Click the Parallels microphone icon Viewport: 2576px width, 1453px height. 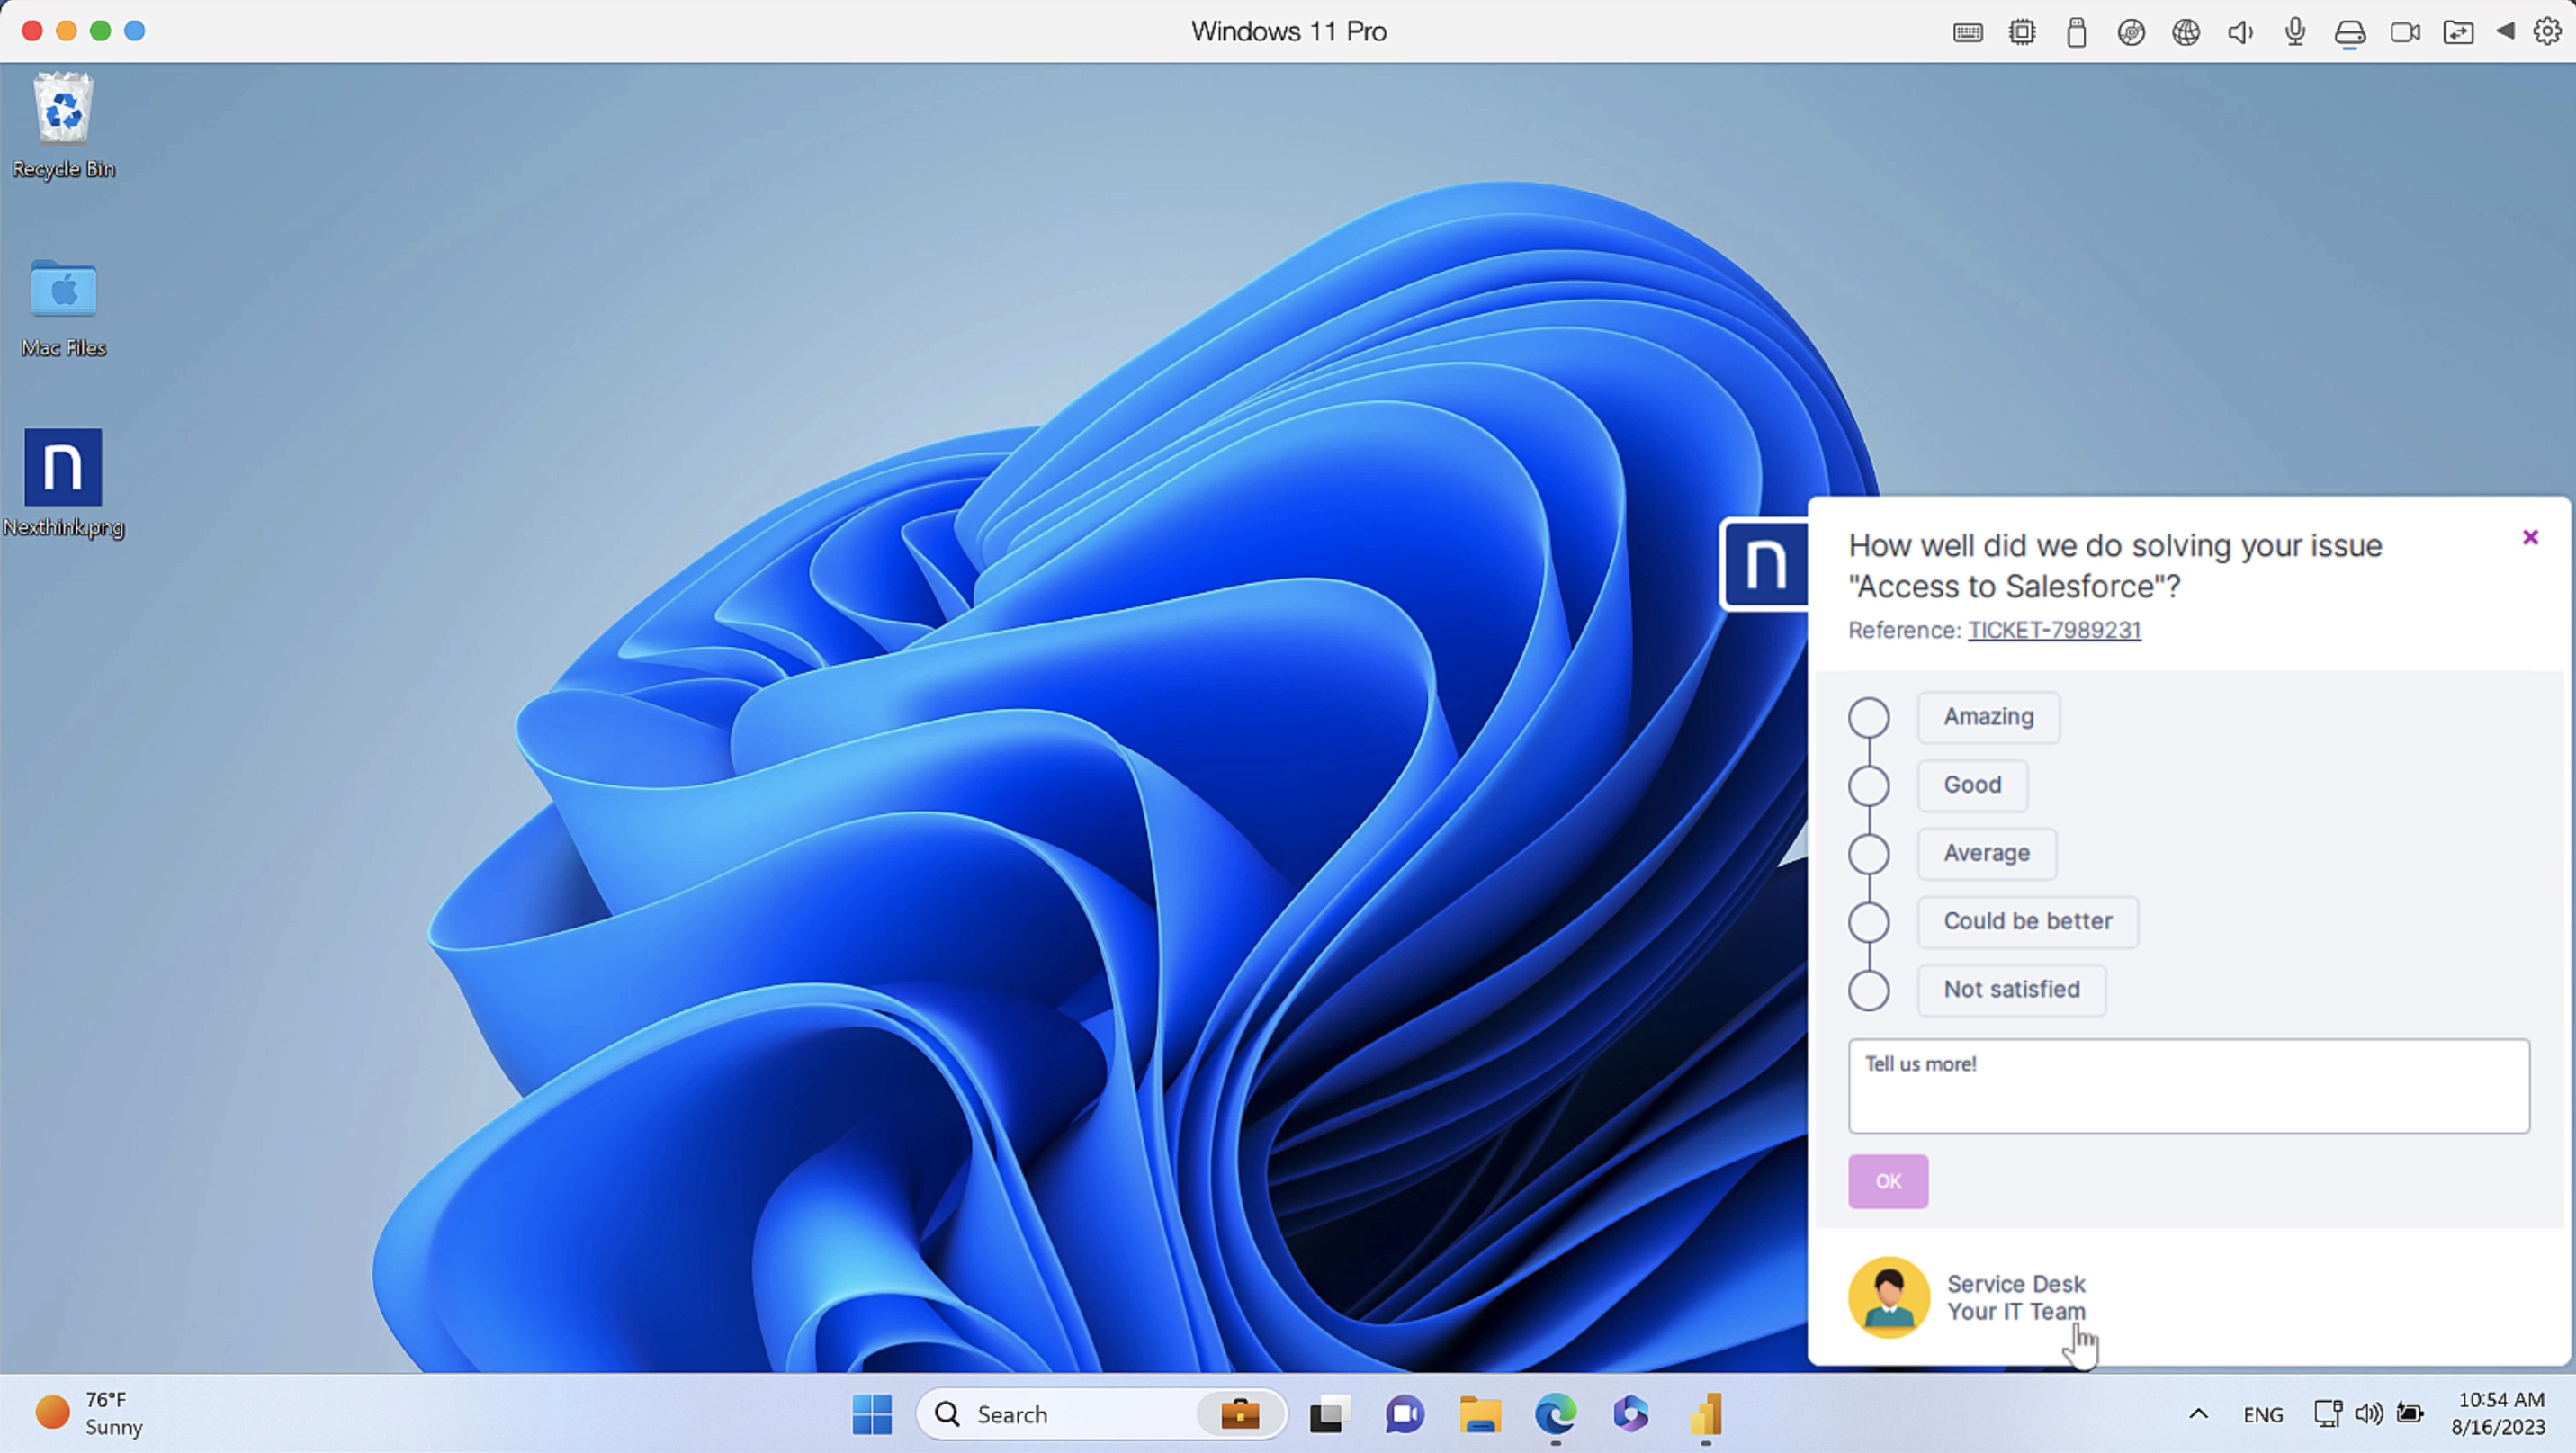click(x=2295, y=32)
